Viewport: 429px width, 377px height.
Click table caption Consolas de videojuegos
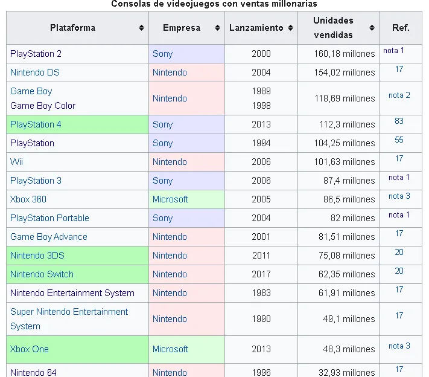tap(214, 4)
